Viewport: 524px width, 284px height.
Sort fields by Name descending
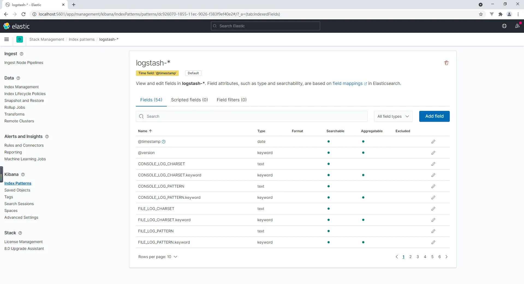[x=145, y=131]
